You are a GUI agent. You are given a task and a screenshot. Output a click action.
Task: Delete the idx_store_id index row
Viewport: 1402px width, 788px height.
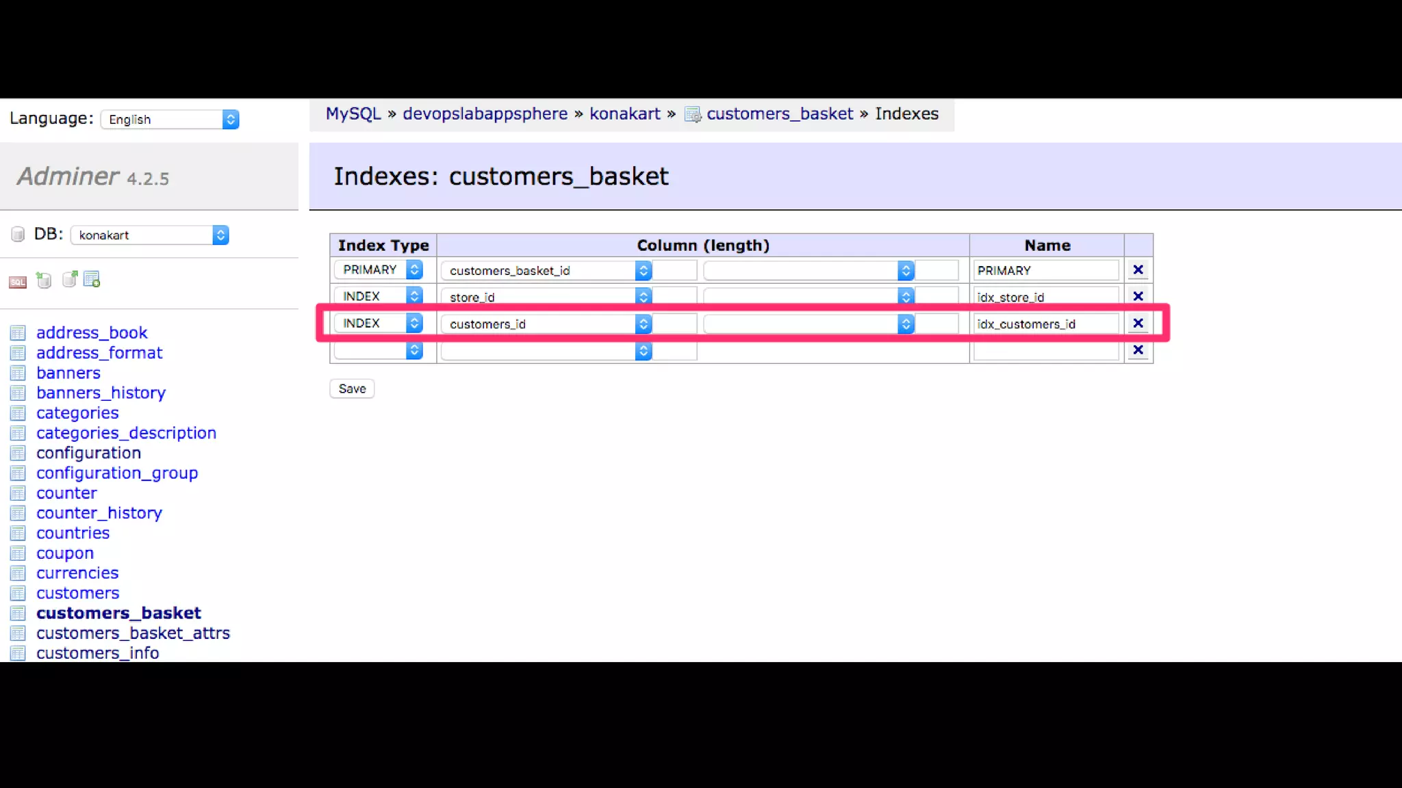1138,297
